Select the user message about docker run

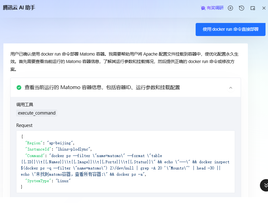click(230, 29)
